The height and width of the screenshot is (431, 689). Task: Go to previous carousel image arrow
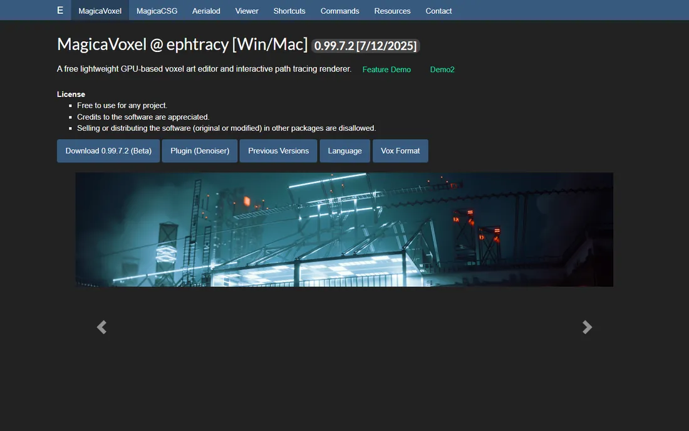pyautogui.click(x=101, y=327)
